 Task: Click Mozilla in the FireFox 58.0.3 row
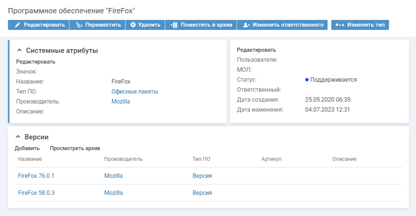tap(114, 193)
